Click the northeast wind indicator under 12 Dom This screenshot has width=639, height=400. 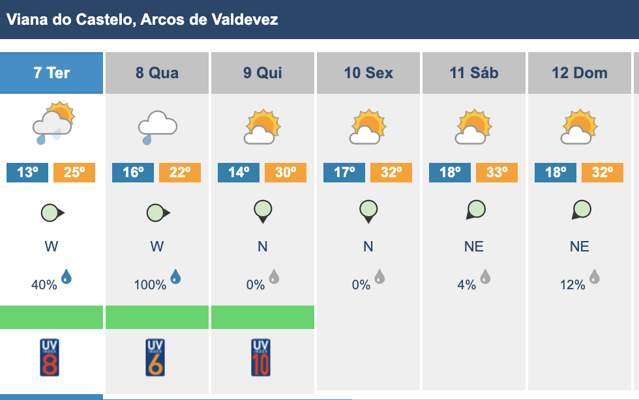581,210
